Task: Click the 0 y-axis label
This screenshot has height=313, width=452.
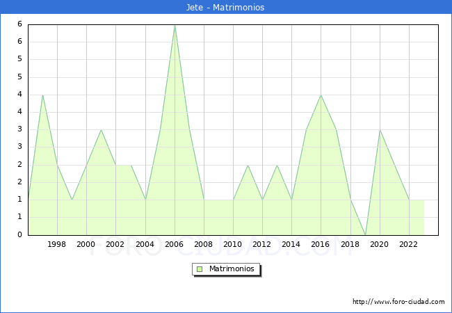Action: (19, 234)
